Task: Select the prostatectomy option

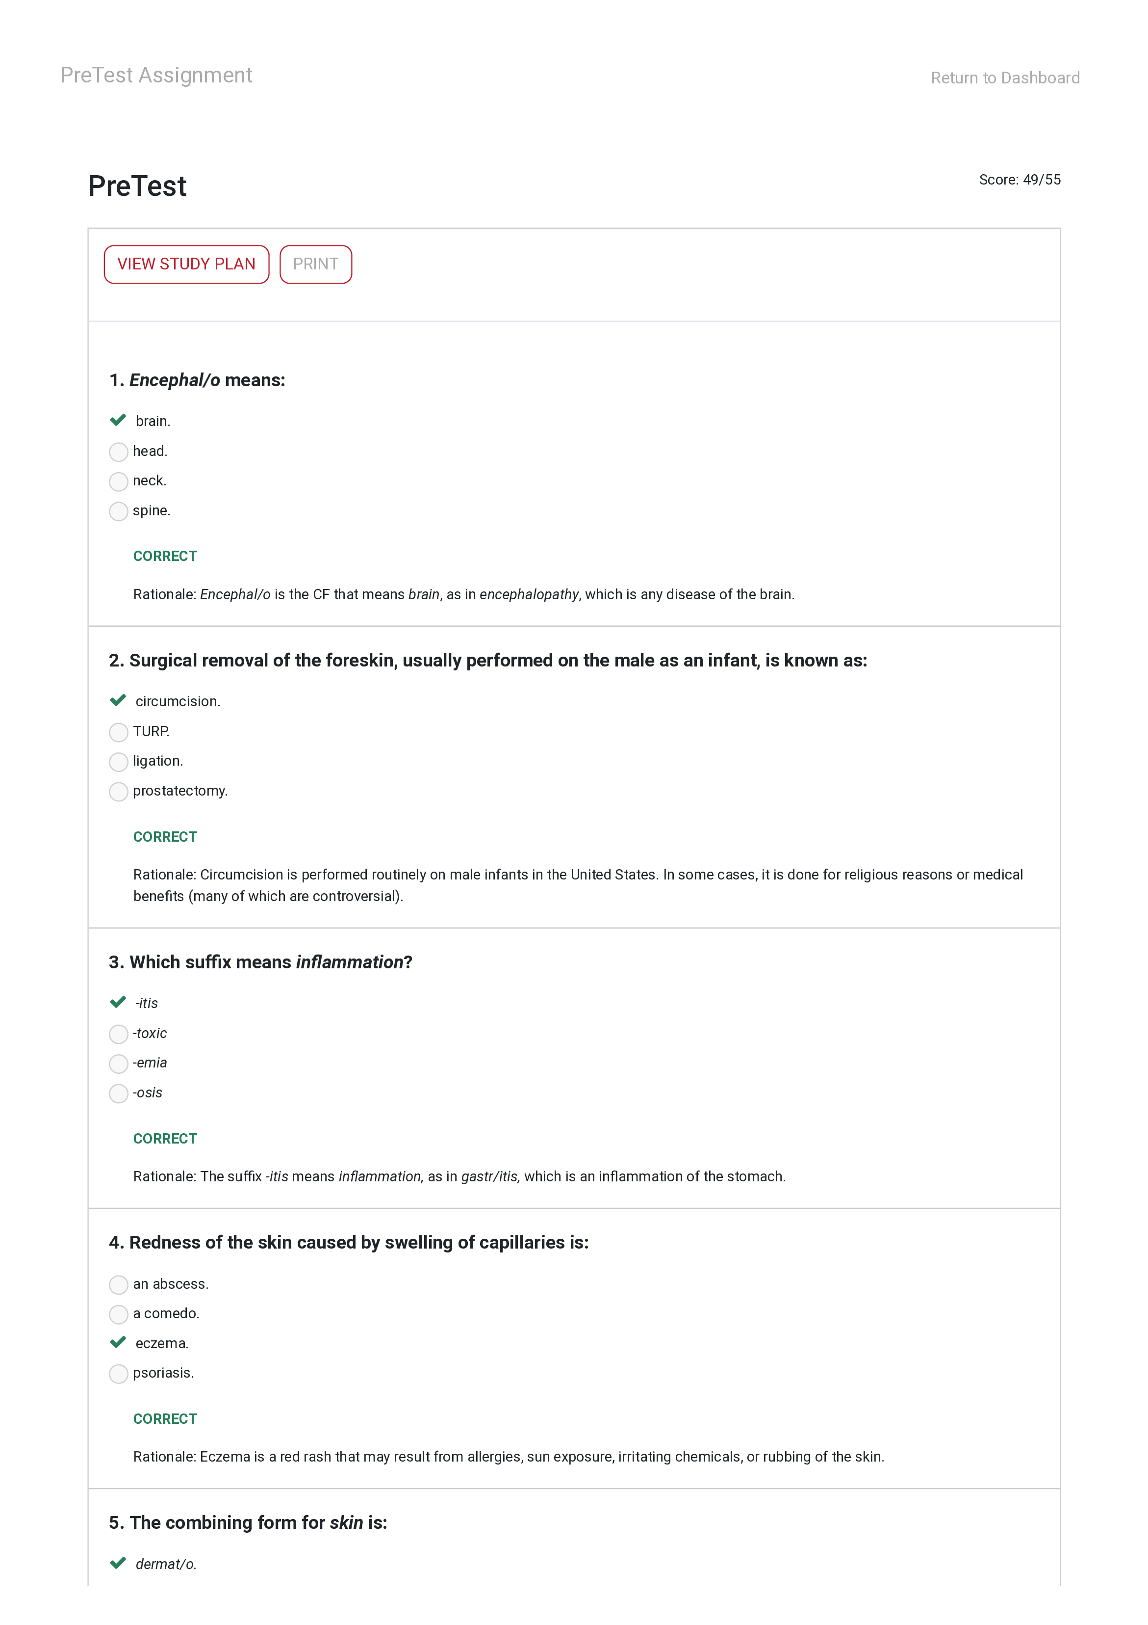Action: point(119,791)
